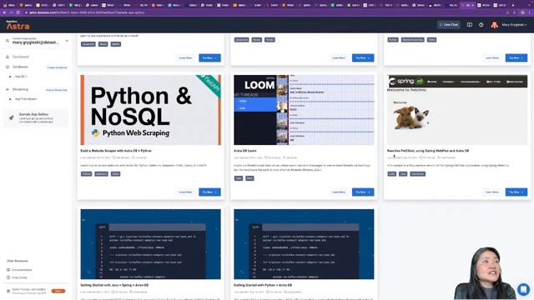This screenshot has width=534, height=300.
Task: Open Python + Astra DB code thumbnail
Action: point(304,244)
